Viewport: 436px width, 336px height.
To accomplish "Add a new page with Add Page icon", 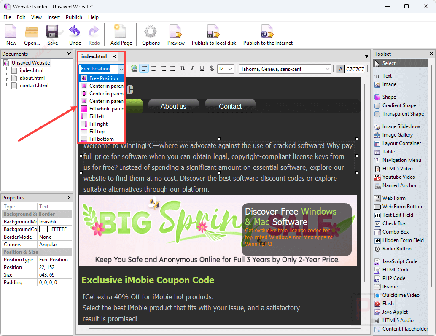I will (121, 35).
